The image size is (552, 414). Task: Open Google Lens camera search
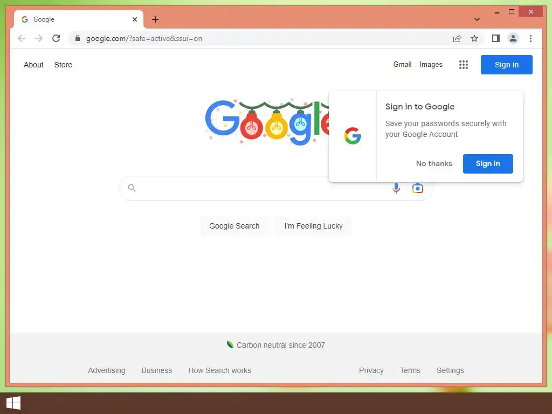pyautogui.click(x=418, y=188)
